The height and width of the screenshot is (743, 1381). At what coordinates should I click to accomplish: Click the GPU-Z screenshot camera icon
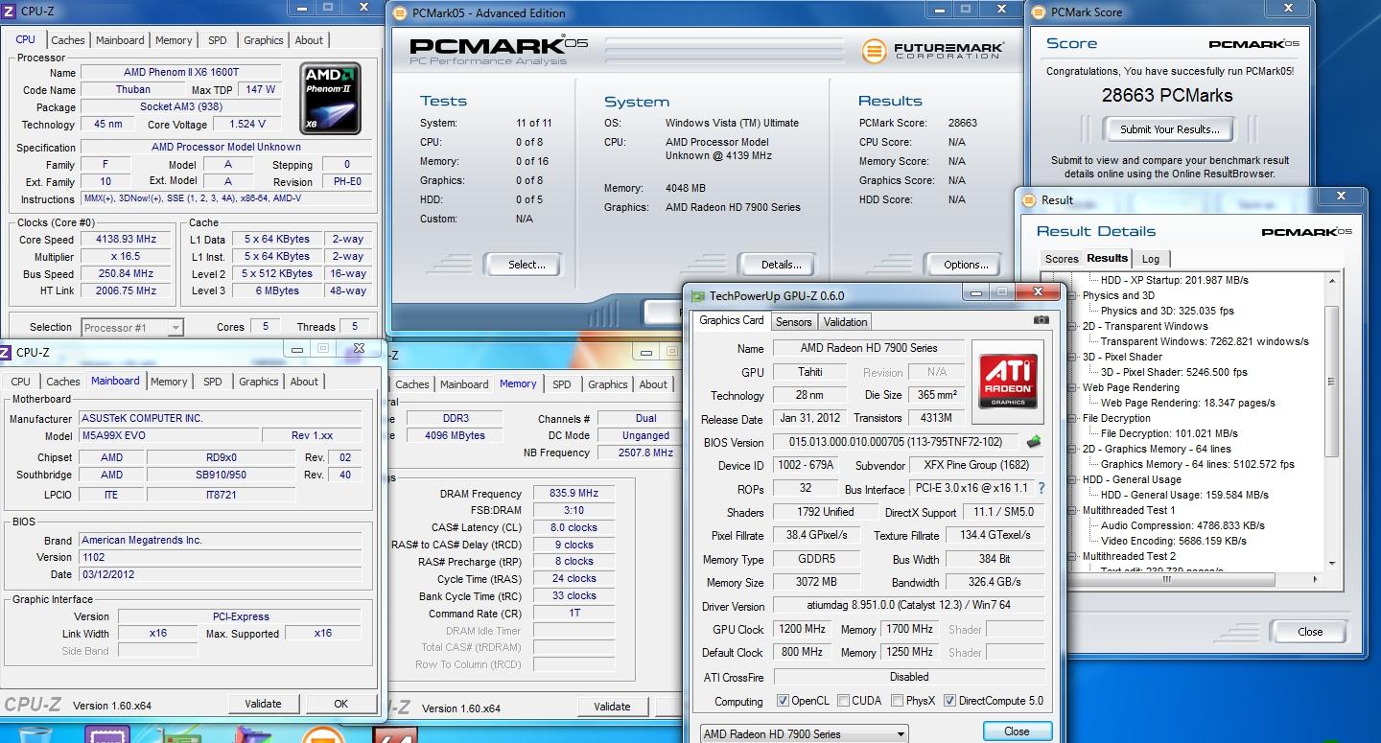coord(1042,321)
